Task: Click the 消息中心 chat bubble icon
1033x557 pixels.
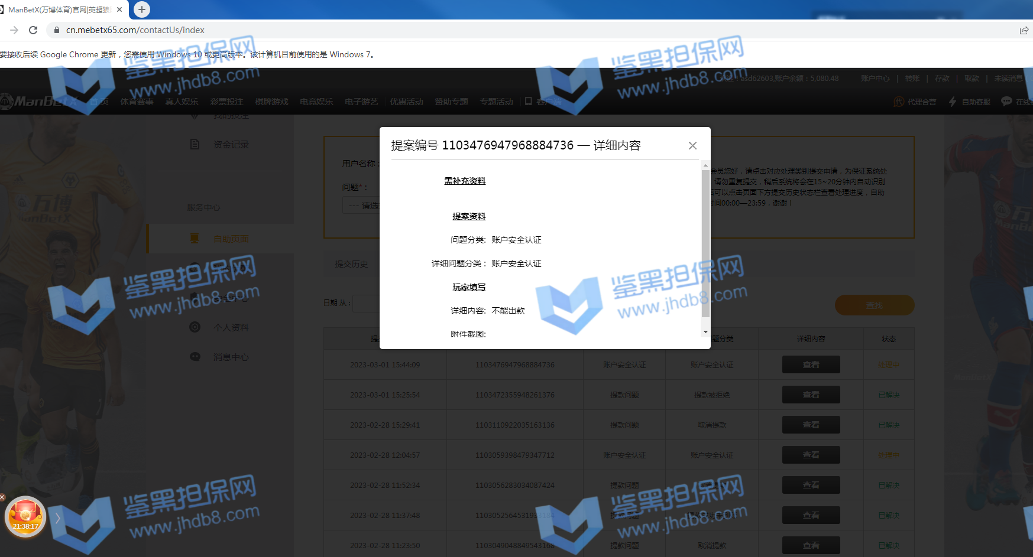Action: pos(195,357)
